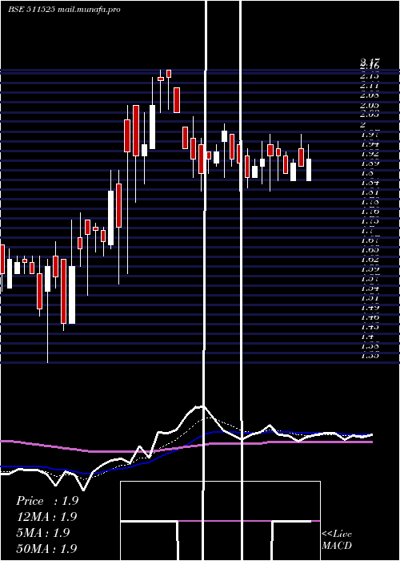Viewport: 400px width, 561px height.
Task: Click the '12MA : 1.9' readout
Action: click(x=46, y=516)
